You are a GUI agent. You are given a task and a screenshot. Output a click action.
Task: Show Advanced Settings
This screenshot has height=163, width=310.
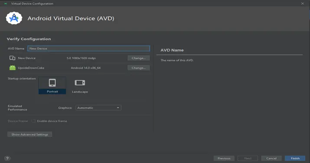[x=29, y=134]
